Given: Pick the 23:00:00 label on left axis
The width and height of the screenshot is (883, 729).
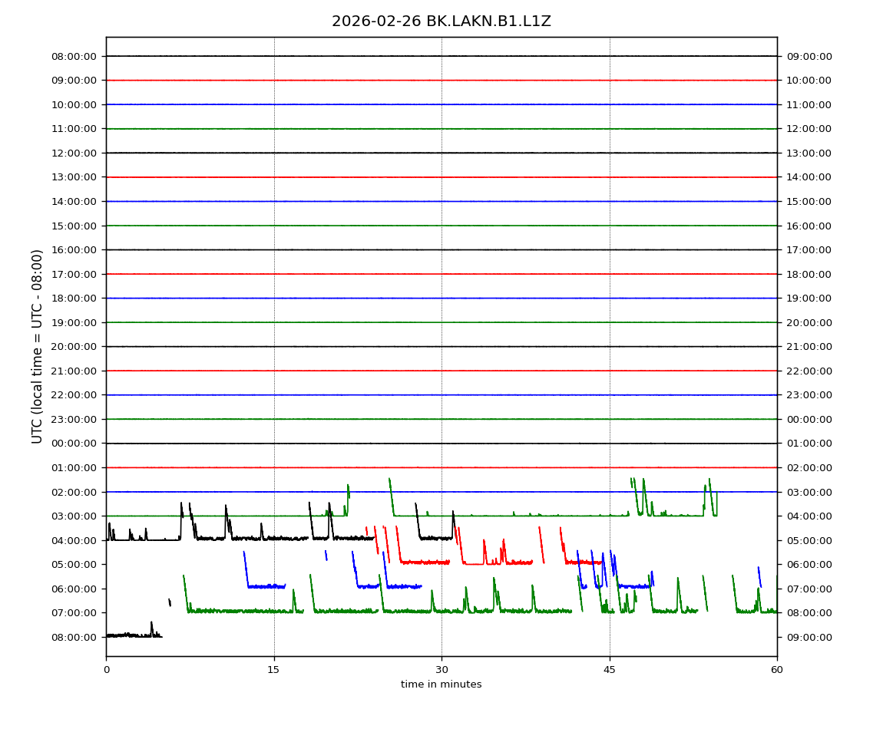Looking at the screenshot, I should click(x=74, y=419).
